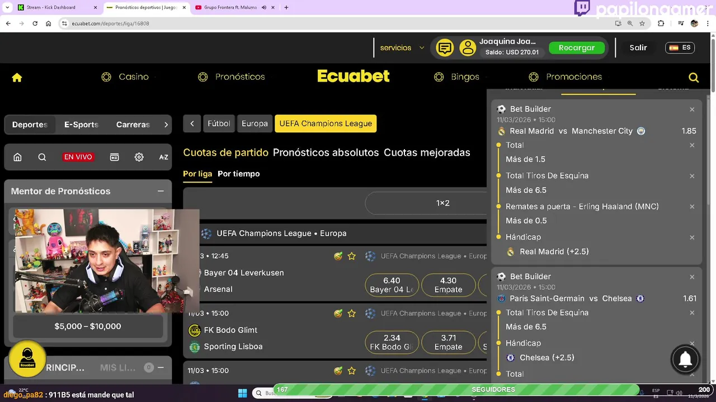716x402 pixels.
Task: Click the Salir button
Action: point(638,48)
